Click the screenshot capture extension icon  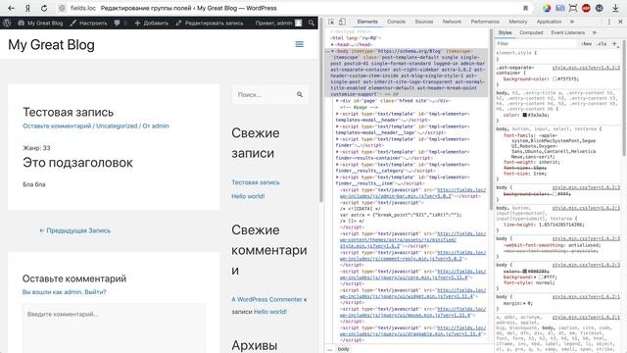[x=573, y=8]
